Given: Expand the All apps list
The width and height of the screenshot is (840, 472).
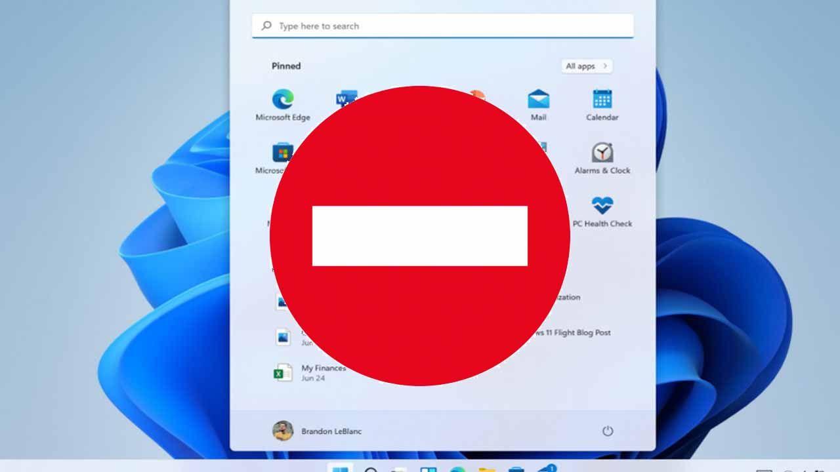Looking at the screenshot, I should [x=585, y=66].
